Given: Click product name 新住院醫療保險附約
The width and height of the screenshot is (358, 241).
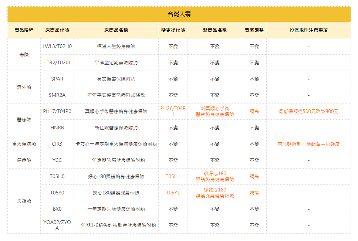Looking at the screenshot, I should [116, 128].
